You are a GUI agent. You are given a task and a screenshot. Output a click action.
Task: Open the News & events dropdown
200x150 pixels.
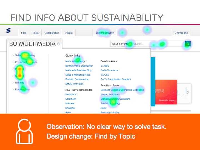click(x=121, y=44)
